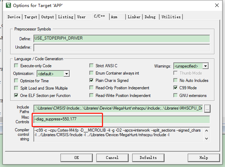Enable Read-Only Position Independent
This screenshot has width=225, height=167.
pyautogui.click(x=91, y=88)
